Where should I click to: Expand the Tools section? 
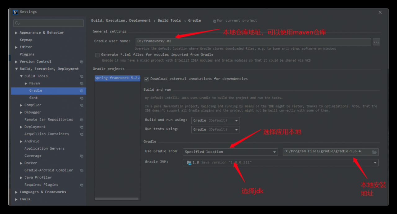point(16,199)
